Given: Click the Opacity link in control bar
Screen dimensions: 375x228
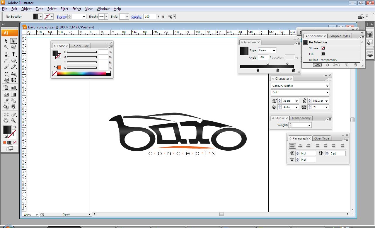Looking at the screenshot, I should (136, 17).
